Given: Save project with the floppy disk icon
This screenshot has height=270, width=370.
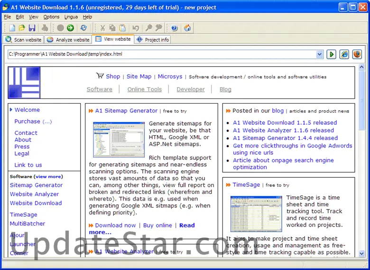Looking at the screenshot, I should [32, 28].
